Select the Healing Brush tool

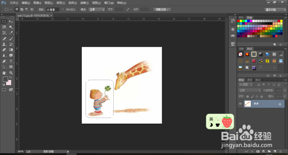click(x=4, y=39)
